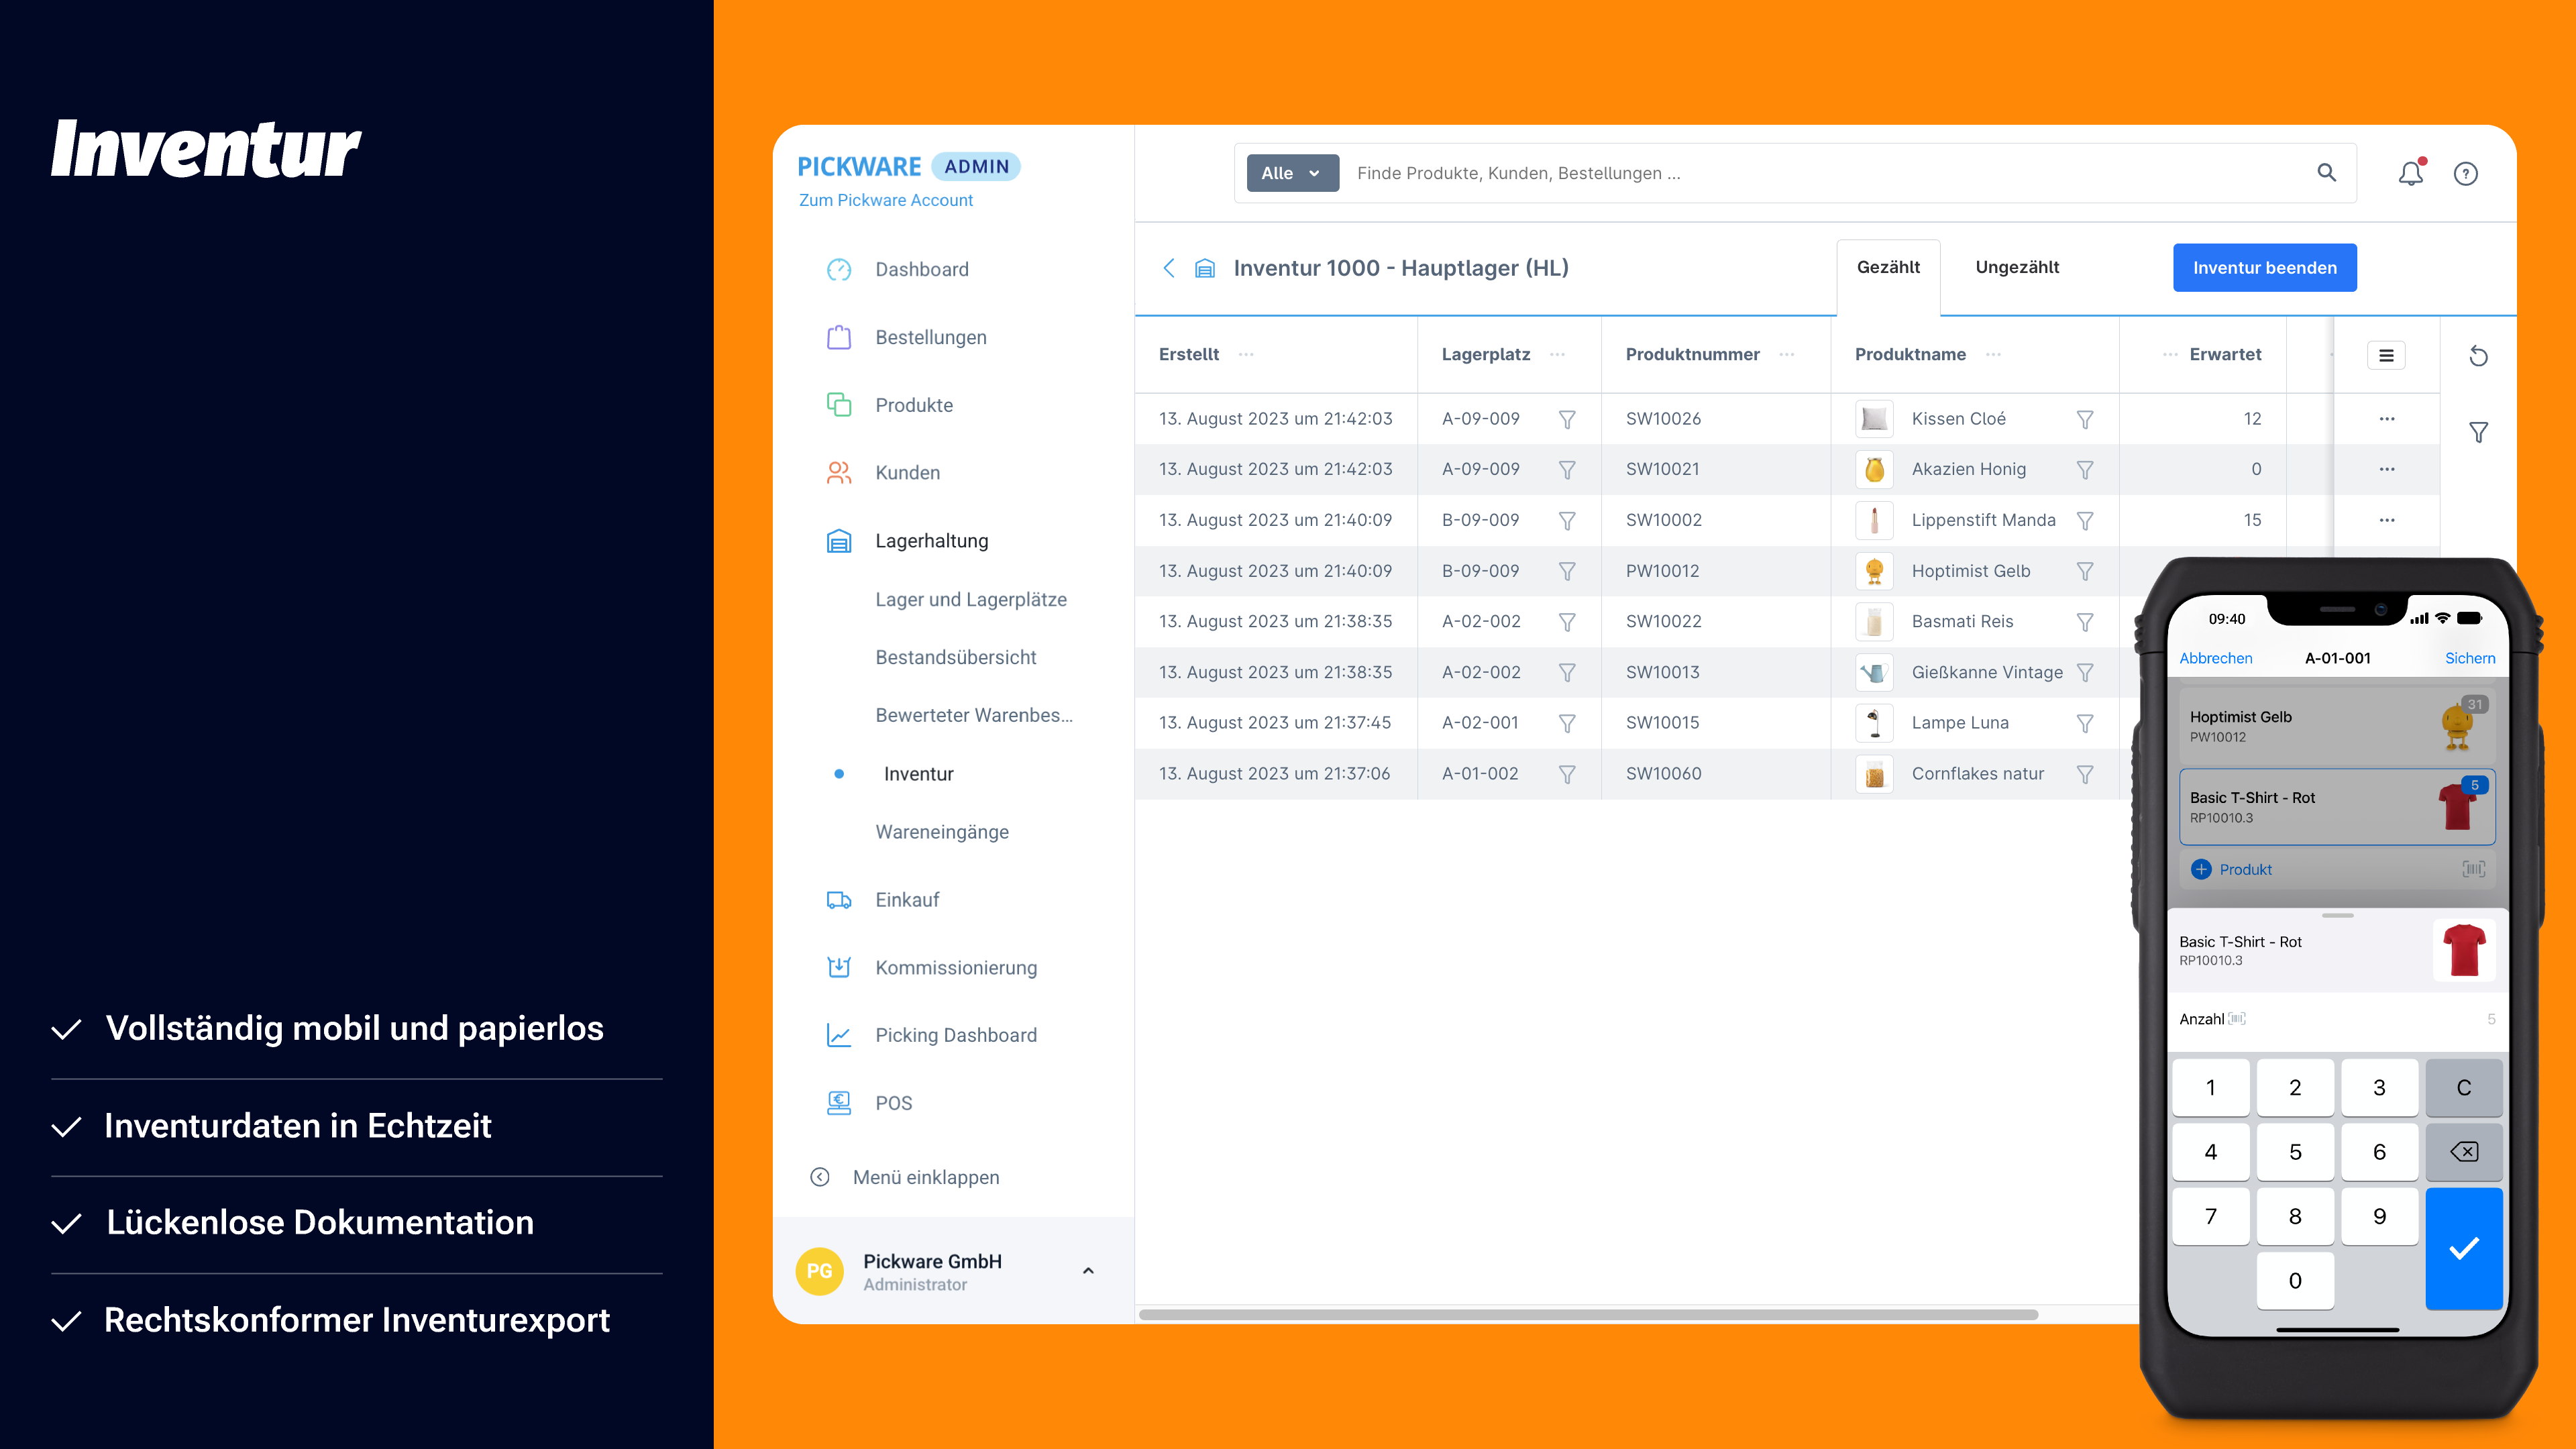Click the Kommissionierung icon
The width and height of the screenshot is (2576, 1449).
[839, 967]
